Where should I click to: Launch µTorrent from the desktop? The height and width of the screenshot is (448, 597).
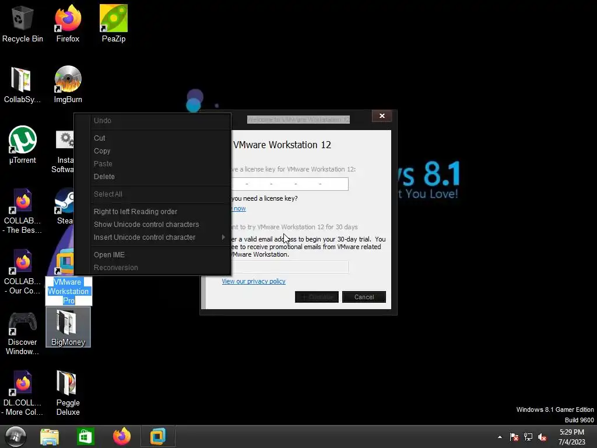(23, 145)
